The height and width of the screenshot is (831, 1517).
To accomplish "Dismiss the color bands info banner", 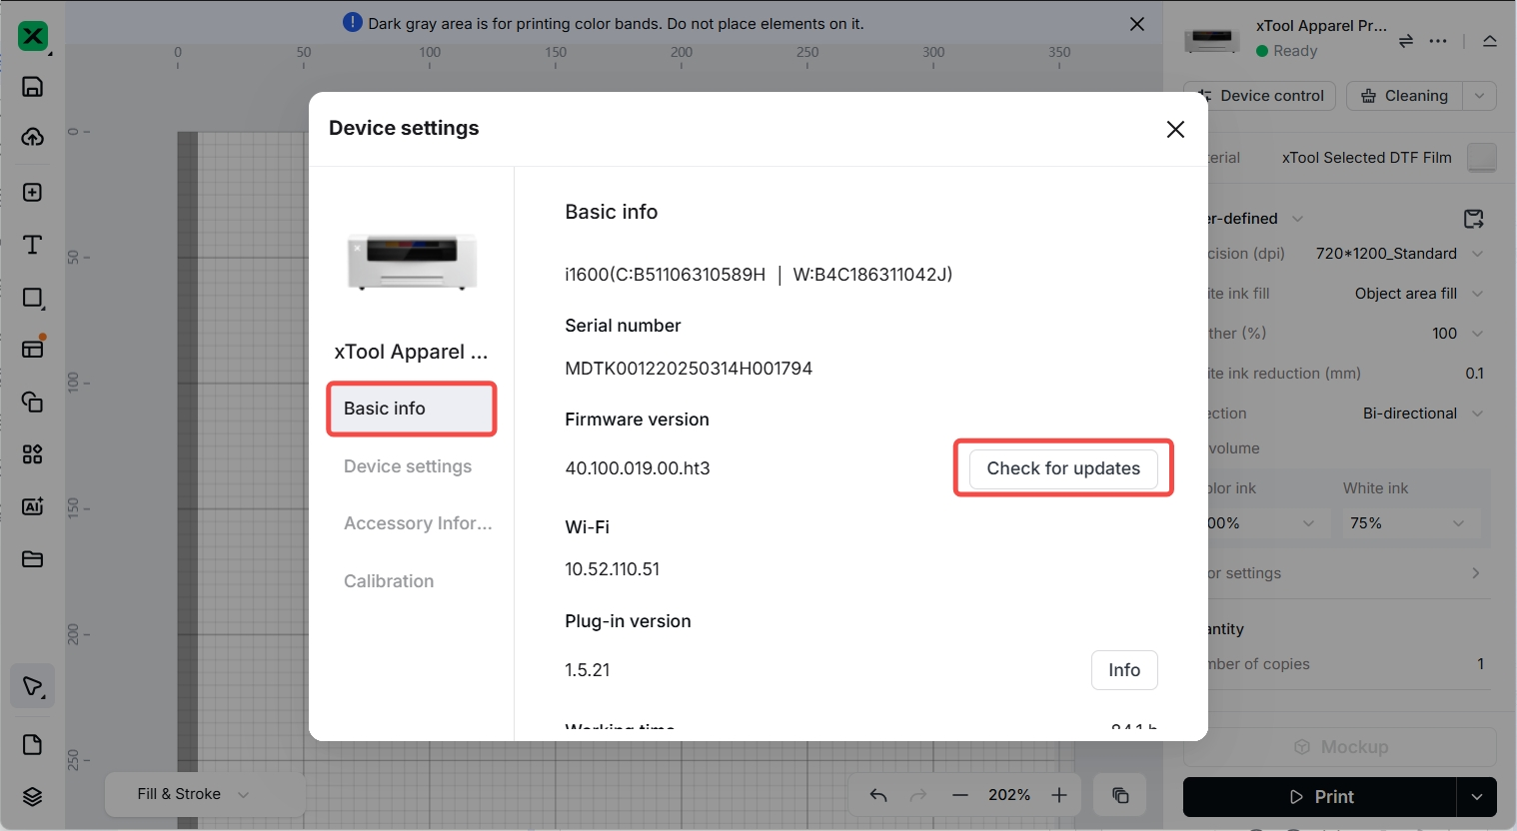I will pyautogui.click(x=1137, y=24).
